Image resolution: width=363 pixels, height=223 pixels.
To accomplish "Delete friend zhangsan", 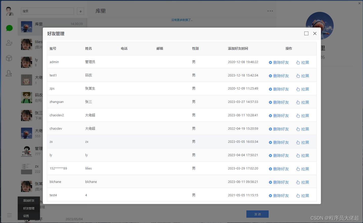I will click(x=279, y=102).
